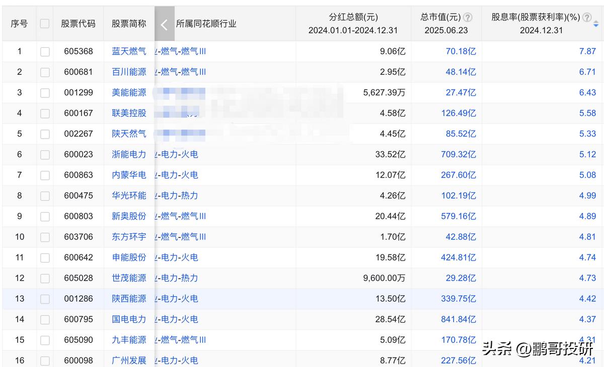604x367 pixels.
Task: Select the checkbox beside 浙能电力
Action: coord(44,154)
